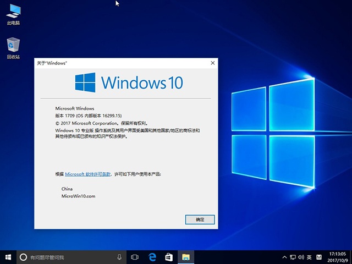Click the 确定 button in the dialog

click(x=200, y=219)
